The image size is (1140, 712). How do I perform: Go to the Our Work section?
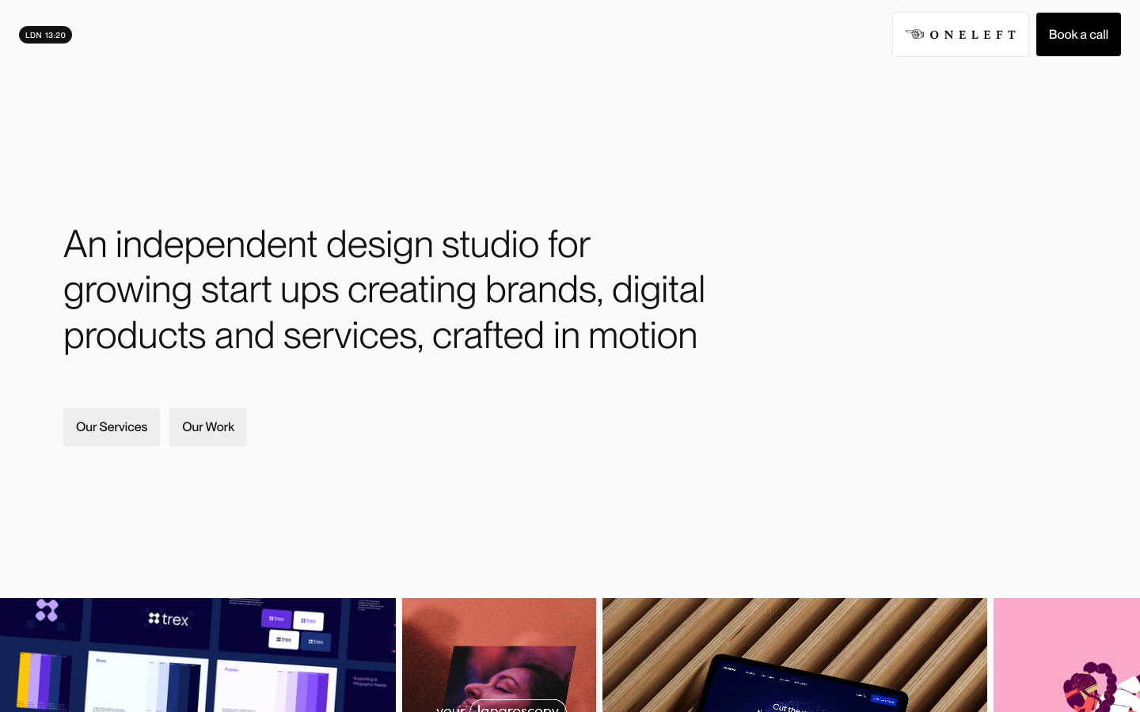208,427
